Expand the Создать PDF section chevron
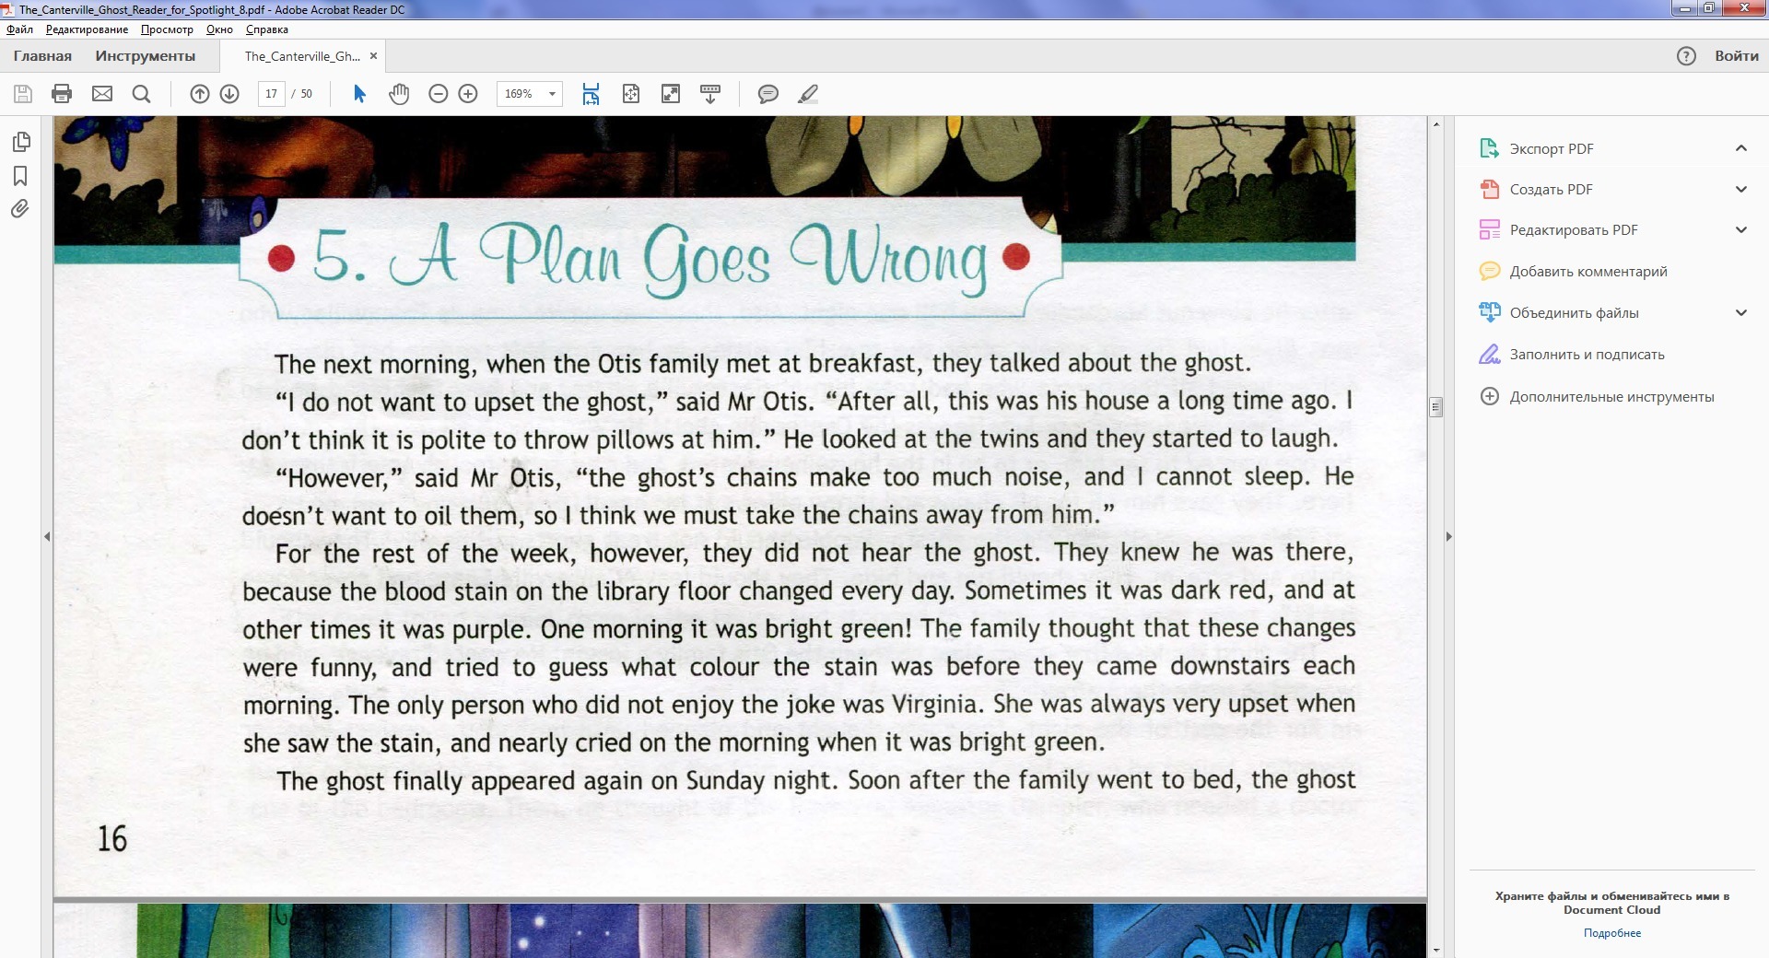Screen dimensions: 1769x958 [x=1740, y=189]
